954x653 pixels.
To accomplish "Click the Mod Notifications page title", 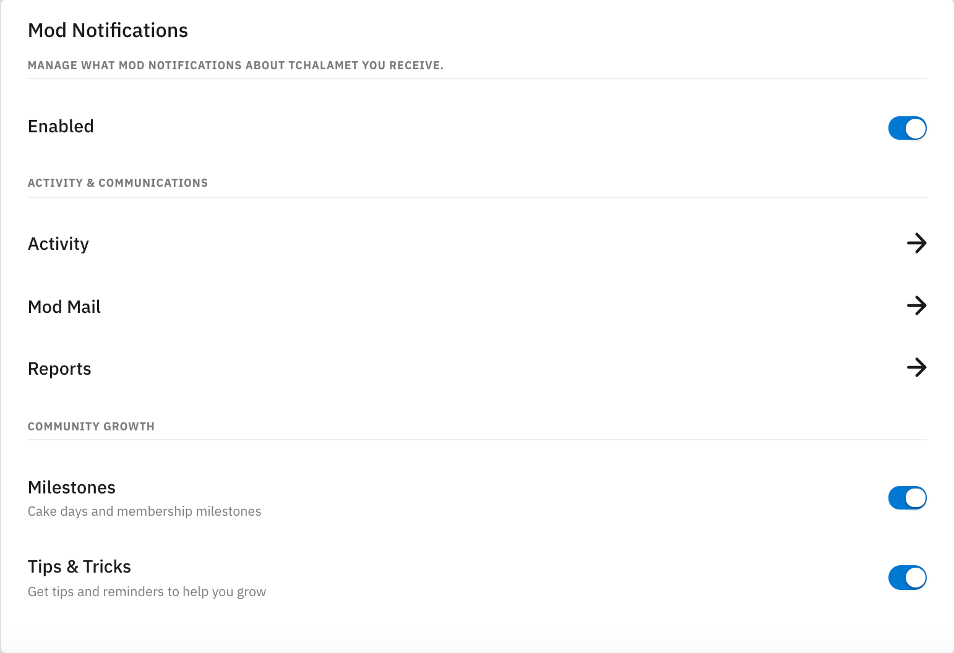I will 108,30.
